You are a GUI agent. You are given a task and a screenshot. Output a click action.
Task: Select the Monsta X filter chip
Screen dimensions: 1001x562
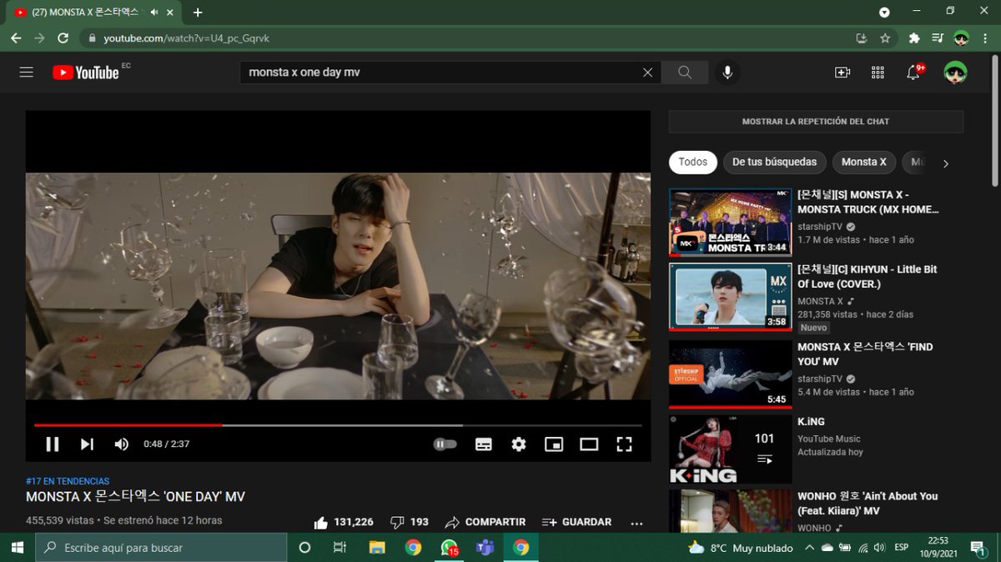tap(863, 162)
